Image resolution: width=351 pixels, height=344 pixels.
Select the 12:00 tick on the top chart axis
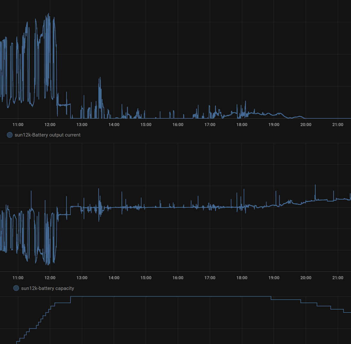click(50, 125)
